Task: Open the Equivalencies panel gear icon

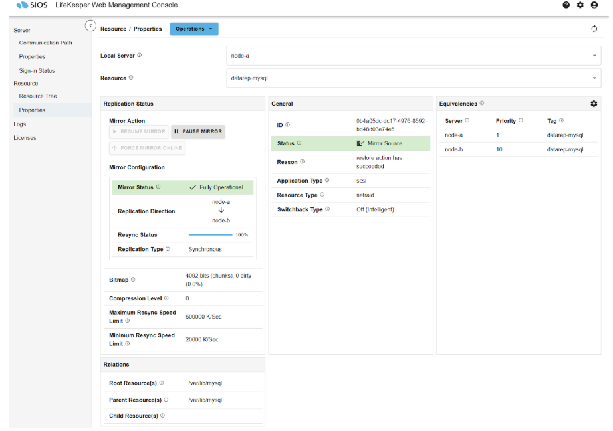Action: [x=594, y=104]
